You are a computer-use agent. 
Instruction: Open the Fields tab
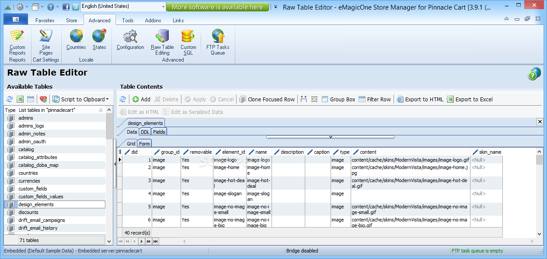159,131
